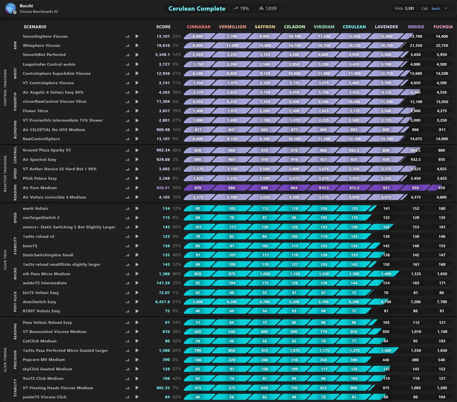457x402 pixels.
Task: Play the 1w6ts reload v2 scenario
Action: coord(137,237)
